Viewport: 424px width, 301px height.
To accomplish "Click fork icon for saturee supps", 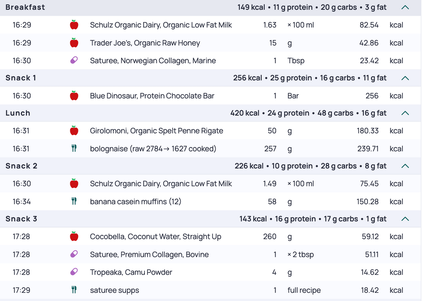I will coord(74,290).
